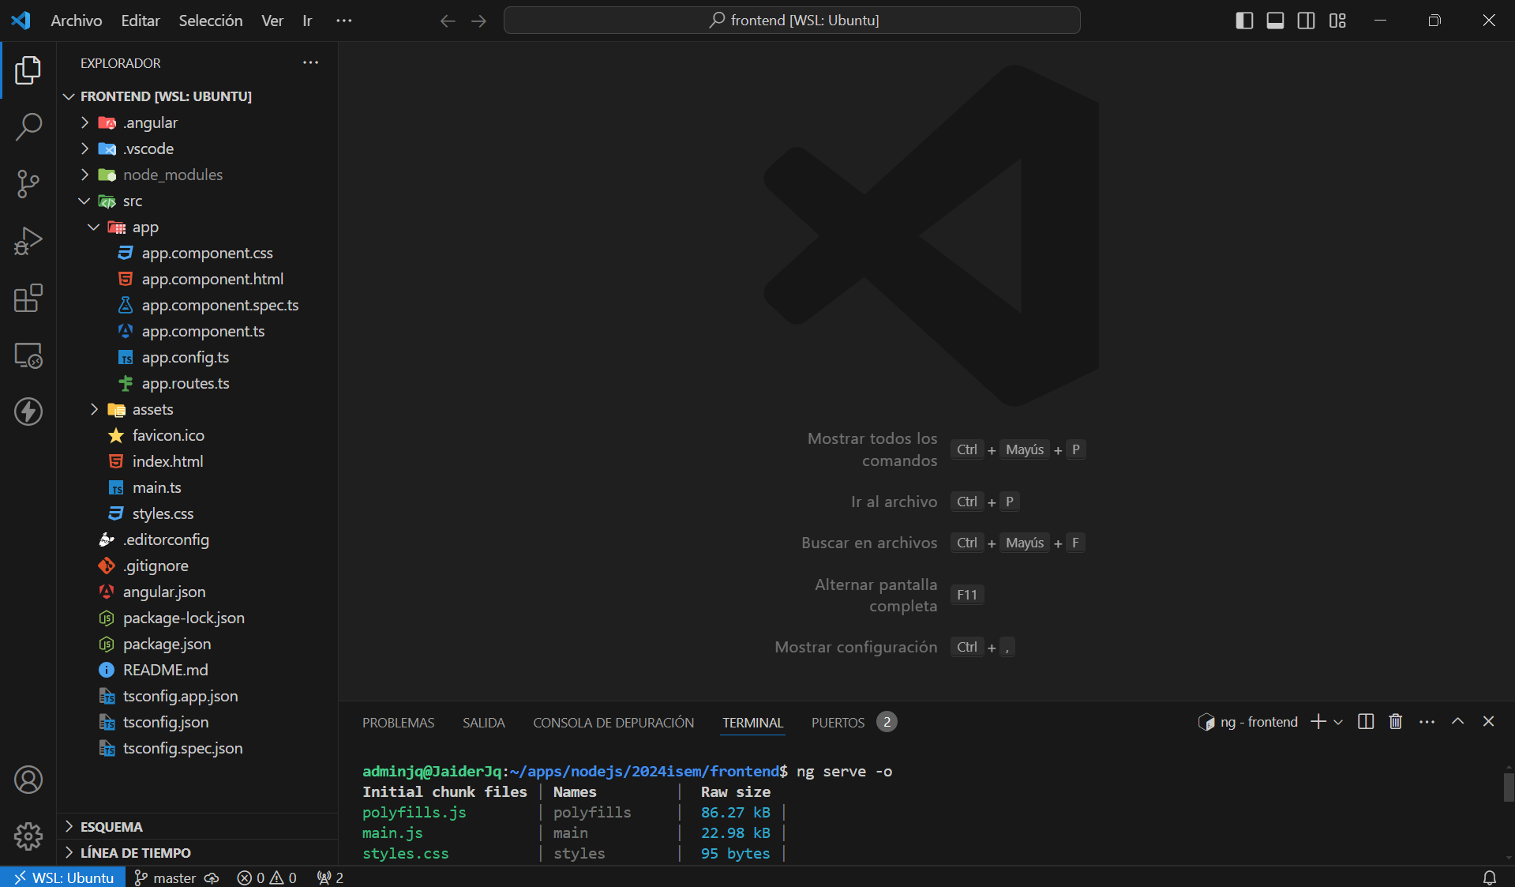Open Explorer more actions ellipsis
Image resolution: width=1515 pixels, height=887 pixels.
point(311,62)
